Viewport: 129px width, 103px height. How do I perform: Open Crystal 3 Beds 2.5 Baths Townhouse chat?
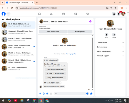point(18,39)
